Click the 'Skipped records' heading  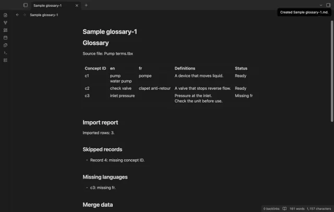pyautogui.click(x=102, y=149)
